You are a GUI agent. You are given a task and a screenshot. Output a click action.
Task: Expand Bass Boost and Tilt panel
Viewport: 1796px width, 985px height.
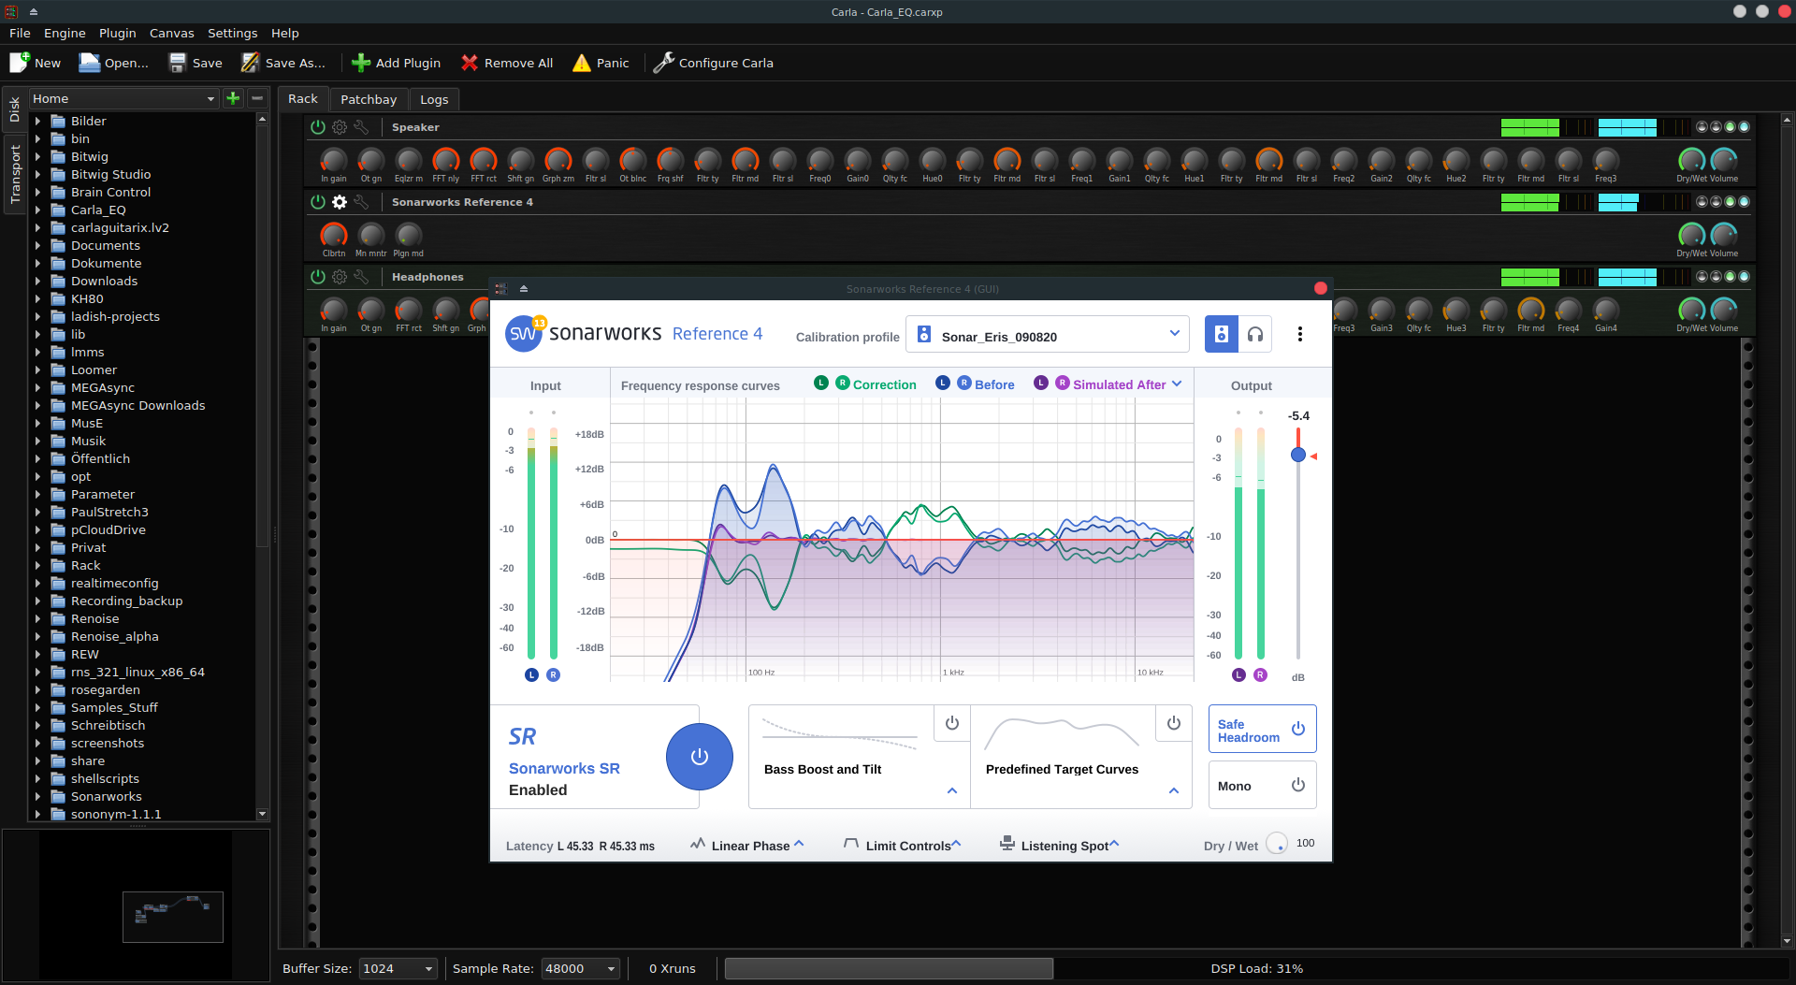click(x=951, y=791)
